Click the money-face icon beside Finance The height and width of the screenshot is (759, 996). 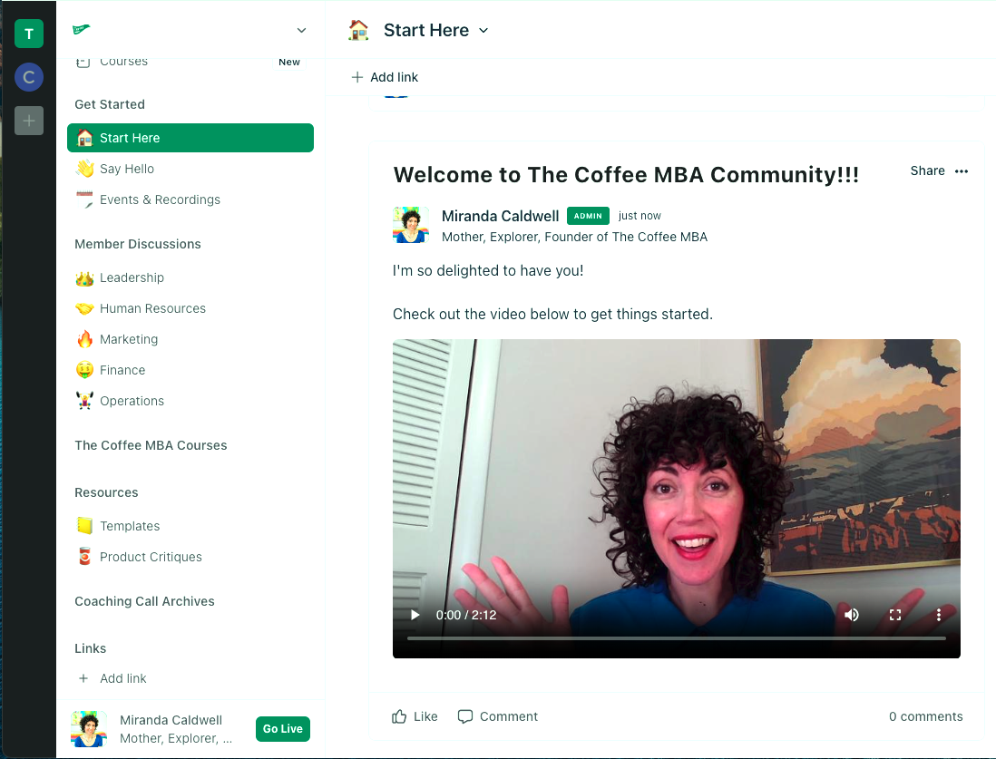click(84, 370)
